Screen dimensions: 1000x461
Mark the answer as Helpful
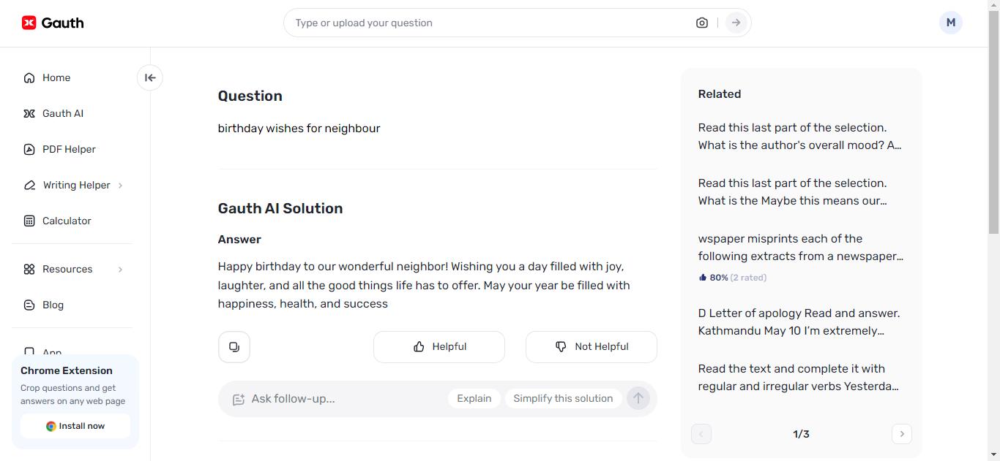(x=439, y=347)
